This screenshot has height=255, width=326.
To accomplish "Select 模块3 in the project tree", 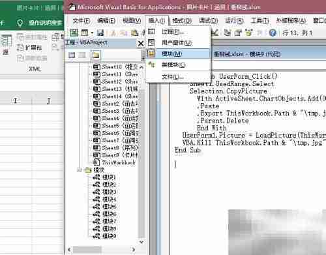I will click(104, 192).
